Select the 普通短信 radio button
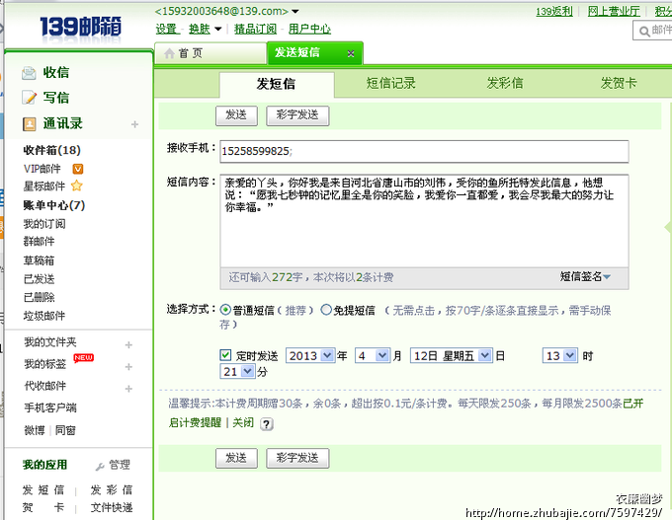 (225, 310)
